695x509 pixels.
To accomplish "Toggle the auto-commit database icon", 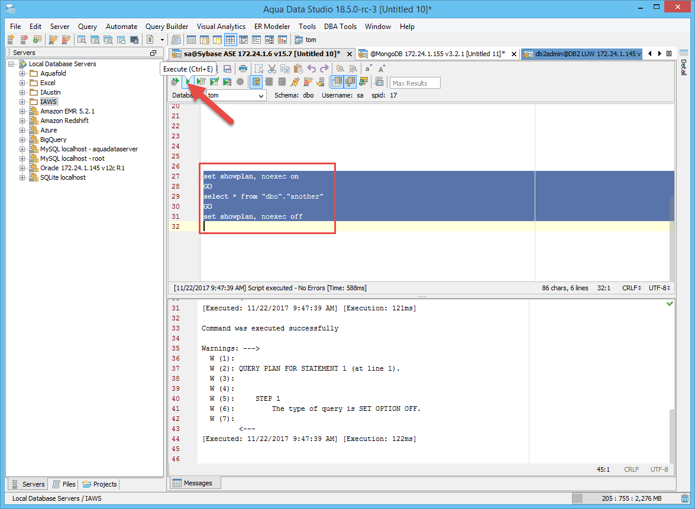I will [256, 82].
